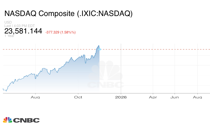
Task: Click the CNBC peacock logo icon
Action: click(x=7, y=120)
